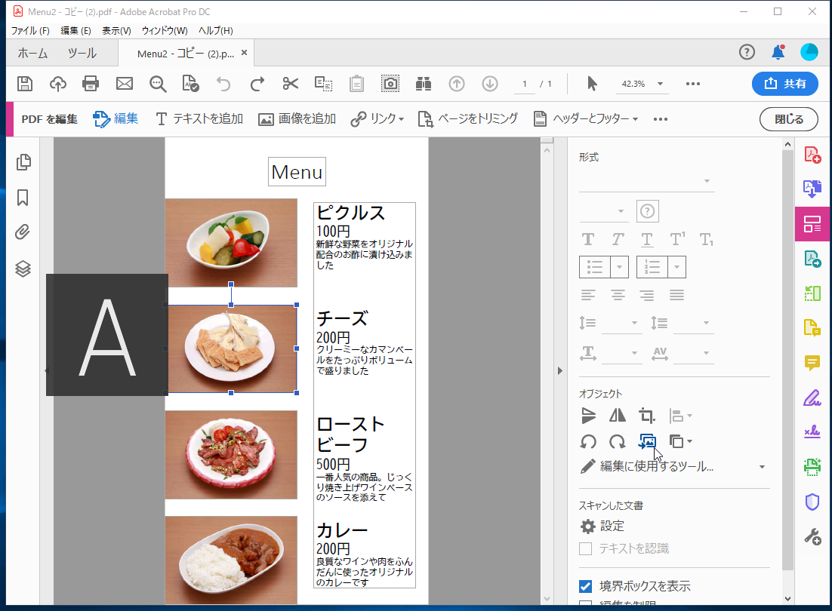Click the Crop image icon in objects panel
832x611 pixels.
(646, 416)
